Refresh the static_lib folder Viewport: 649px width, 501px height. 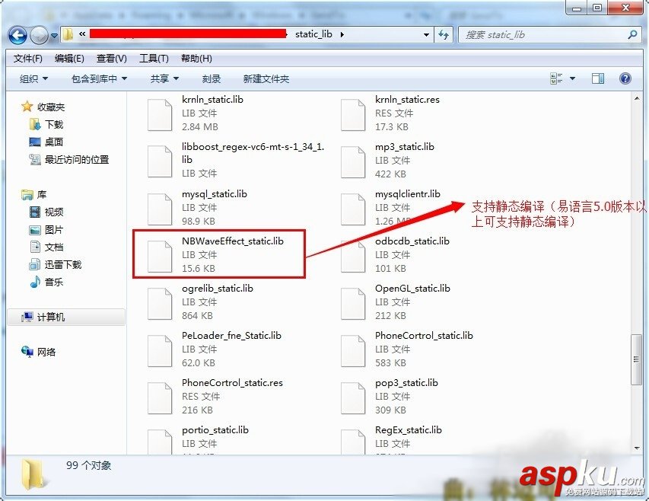pyautogui.click(x=444, y=35)
